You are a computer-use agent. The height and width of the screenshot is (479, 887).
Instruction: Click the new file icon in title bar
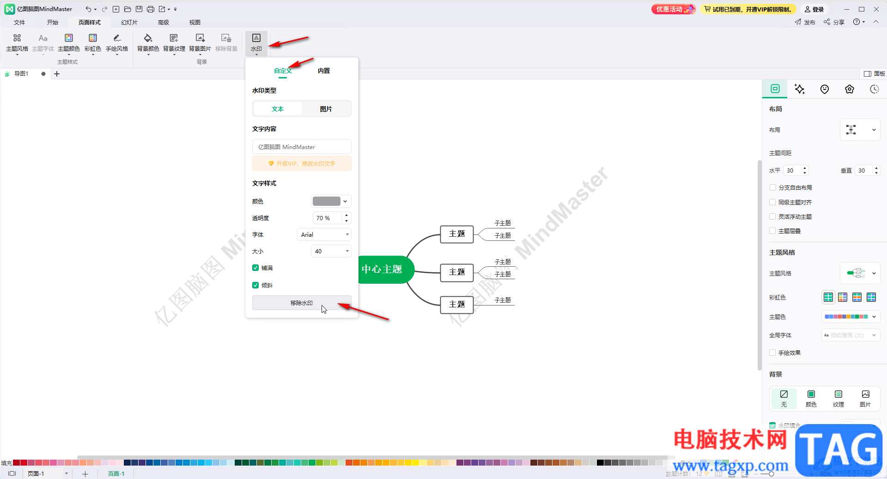[116, 9]
